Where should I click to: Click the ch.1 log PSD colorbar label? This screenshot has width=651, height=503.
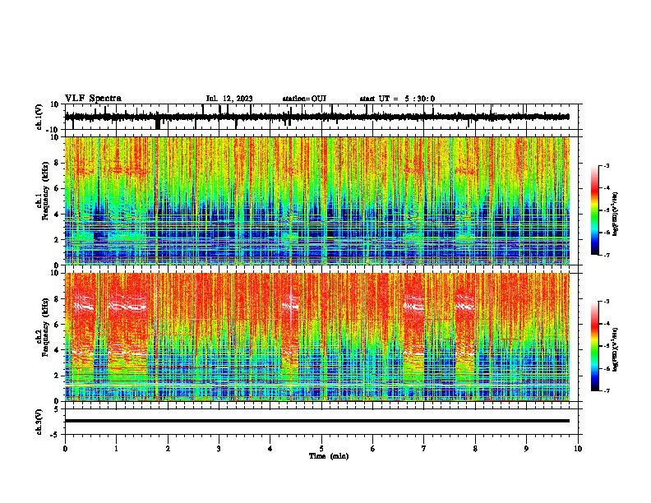(x=615, y=215)
